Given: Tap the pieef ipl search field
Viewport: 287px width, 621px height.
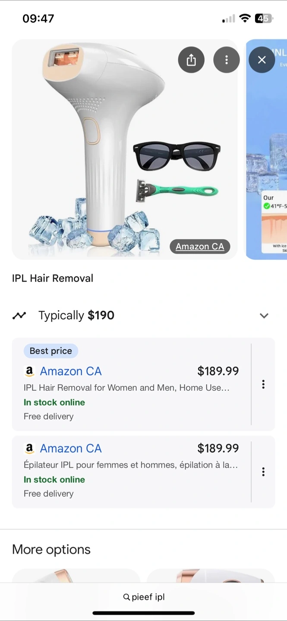Looking at the screenshot, I should click(x=144, y=597).
